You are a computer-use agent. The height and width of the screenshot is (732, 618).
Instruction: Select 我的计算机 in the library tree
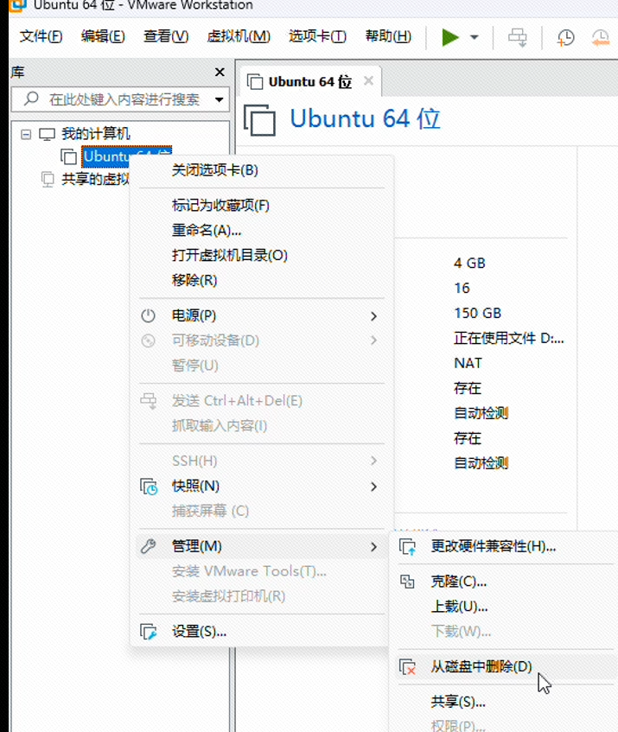point(96,134)
